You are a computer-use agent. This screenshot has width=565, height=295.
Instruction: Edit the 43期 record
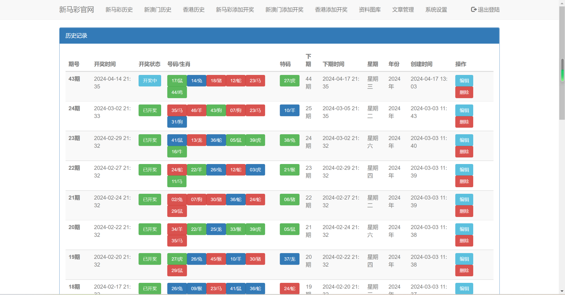pos(464,81)
